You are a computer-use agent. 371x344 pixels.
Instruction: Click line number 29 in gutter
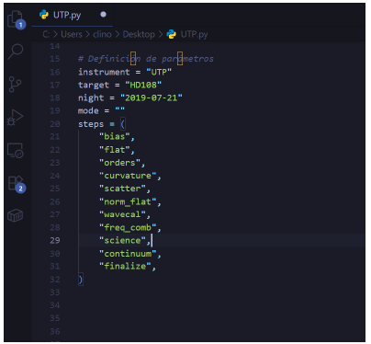click(x=55, y=240)
